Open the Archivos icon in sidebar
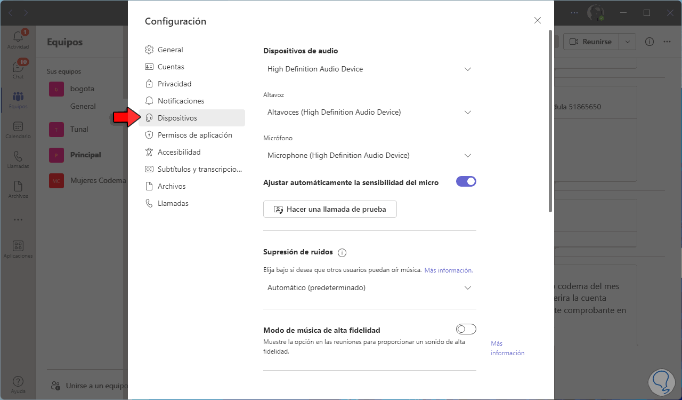 click(x=18, y=187)
